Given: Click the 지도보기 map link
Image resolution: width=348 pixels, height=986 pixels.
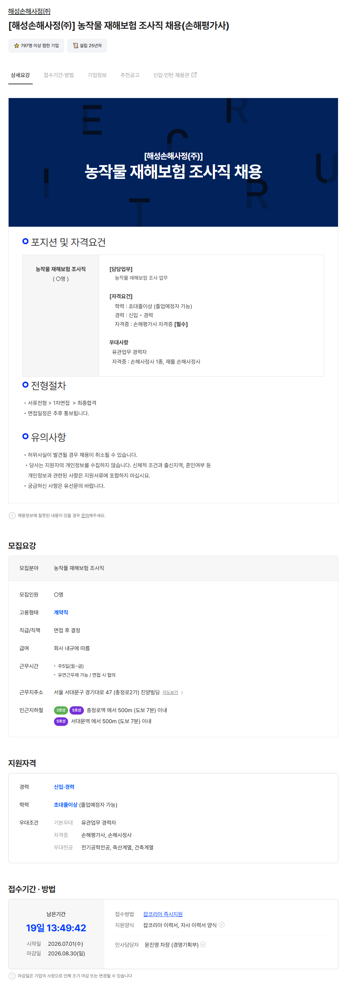Looking at the screenshot, I should click(170, 692).
